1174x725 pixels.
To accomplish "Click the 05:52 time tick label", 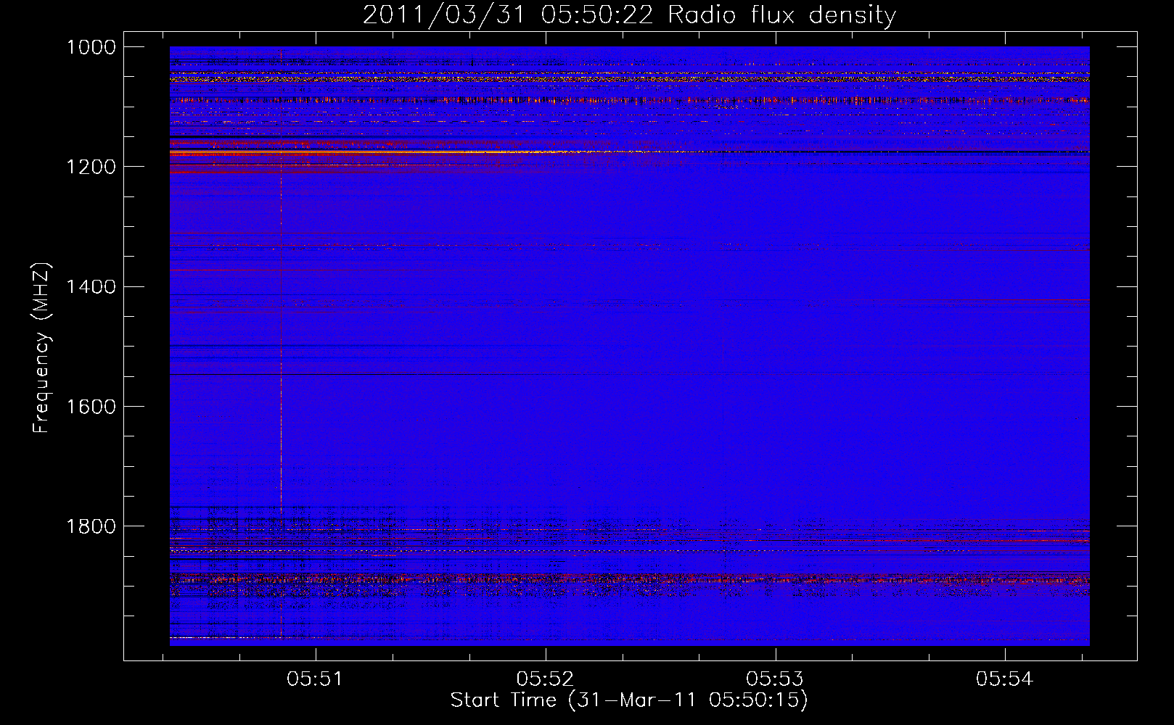I will [545, 679].
